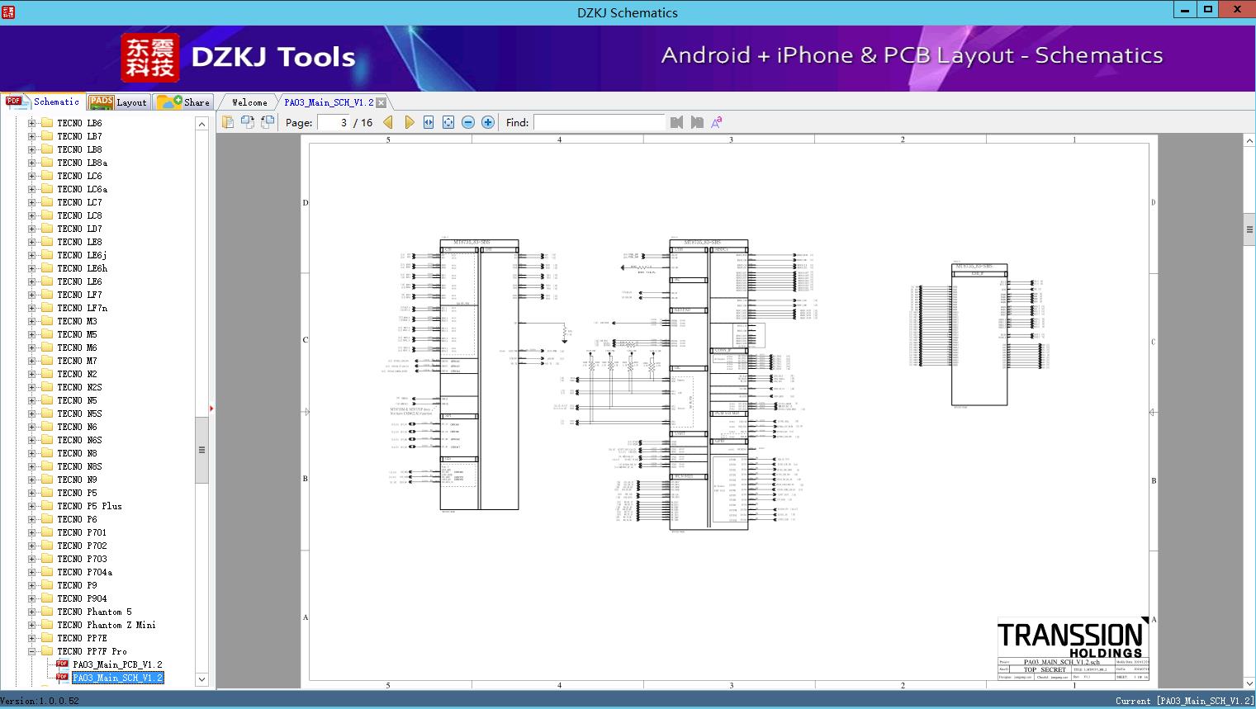Close the PA03_Main_SCH_V1.2 document tab

tap(381, 103)
